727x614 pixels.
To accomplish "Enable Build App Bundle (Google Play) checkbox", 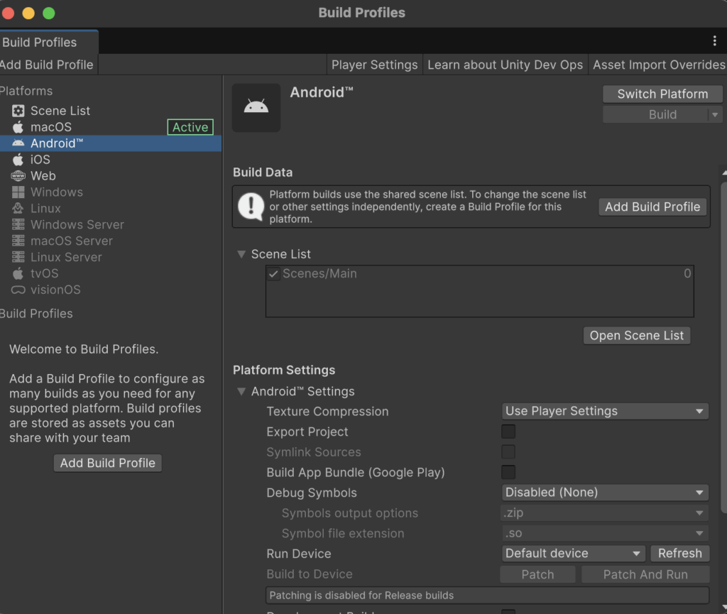I will click(x=508, y=472).
